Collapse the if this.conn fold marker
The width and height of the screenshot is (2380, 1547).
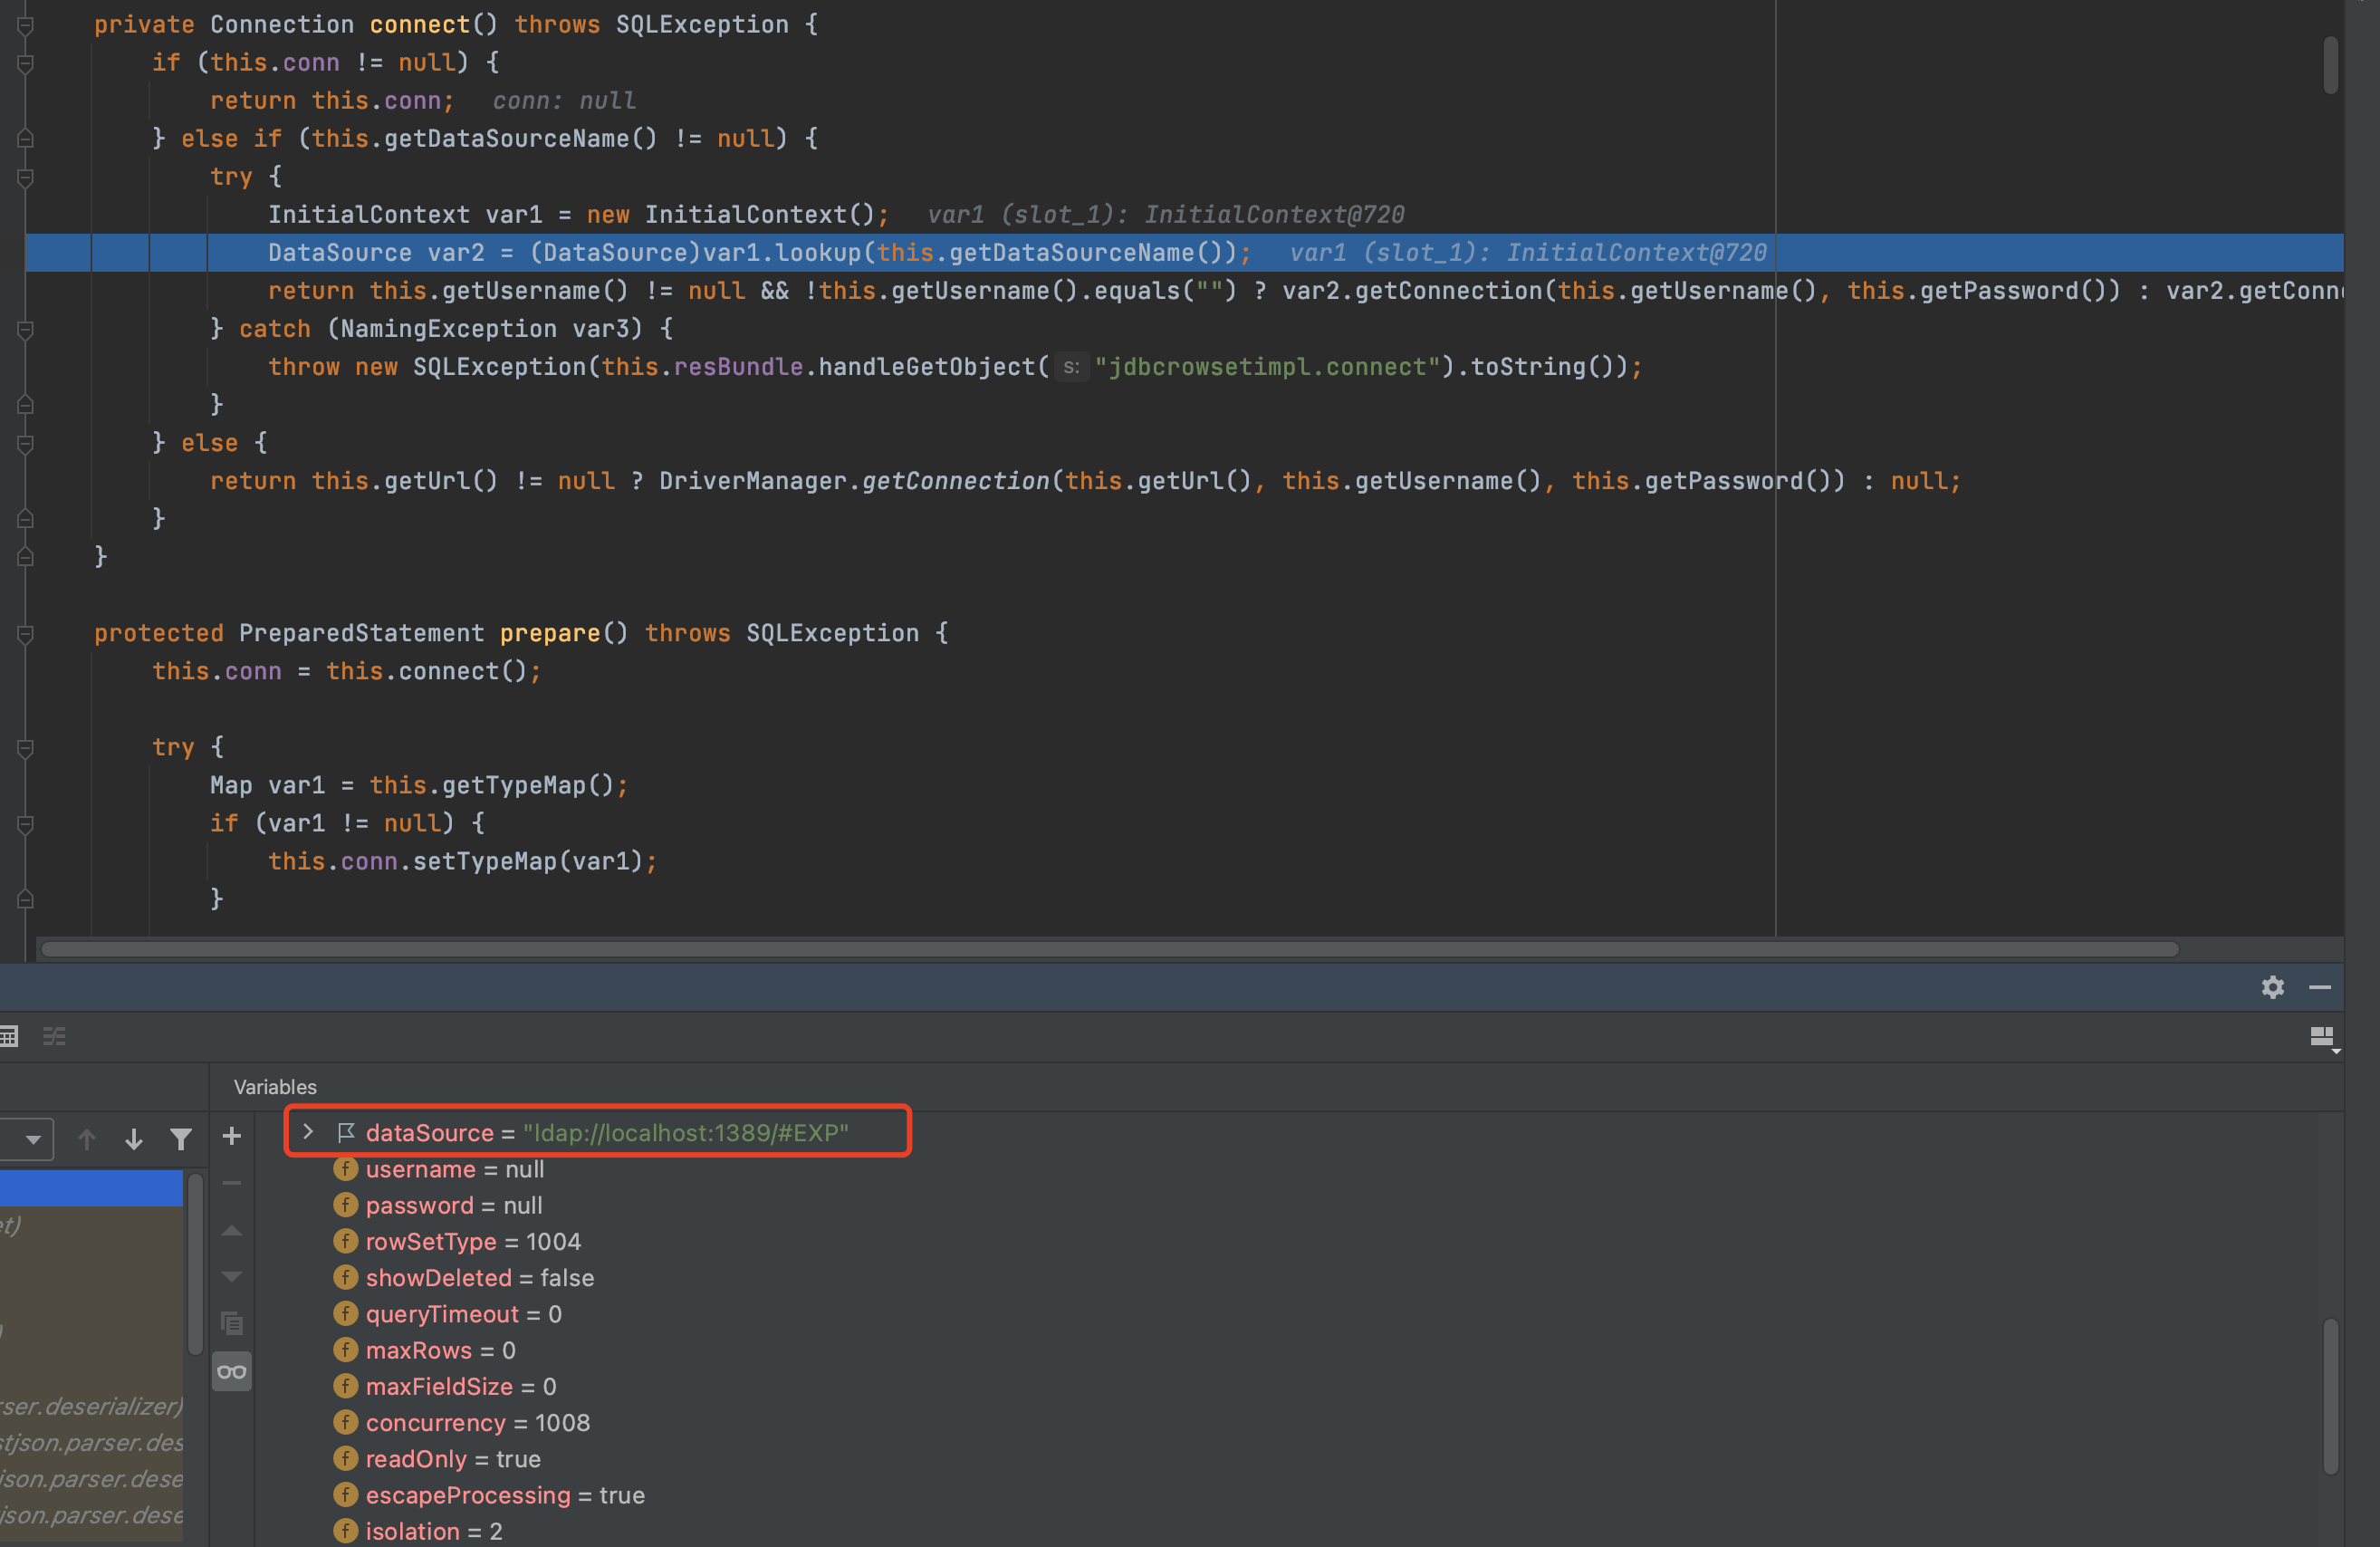[x=26, y=63]
